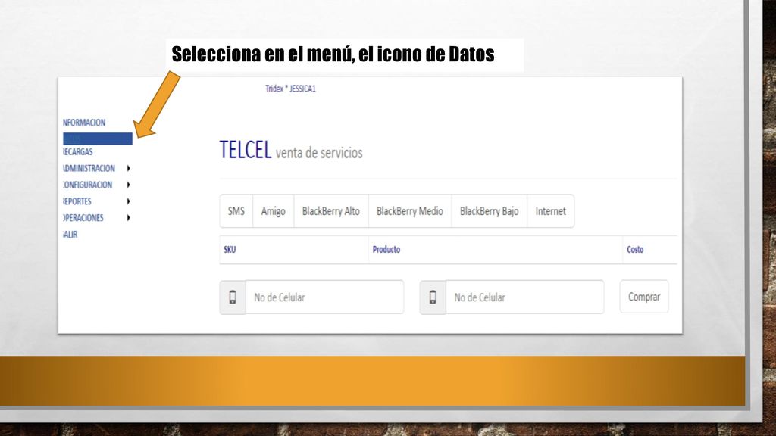The height and width of the screenshot is (436, 776).
Task: Expand the ADMINISTRACION submenu arrow
Action: click(x=128, y=169)
